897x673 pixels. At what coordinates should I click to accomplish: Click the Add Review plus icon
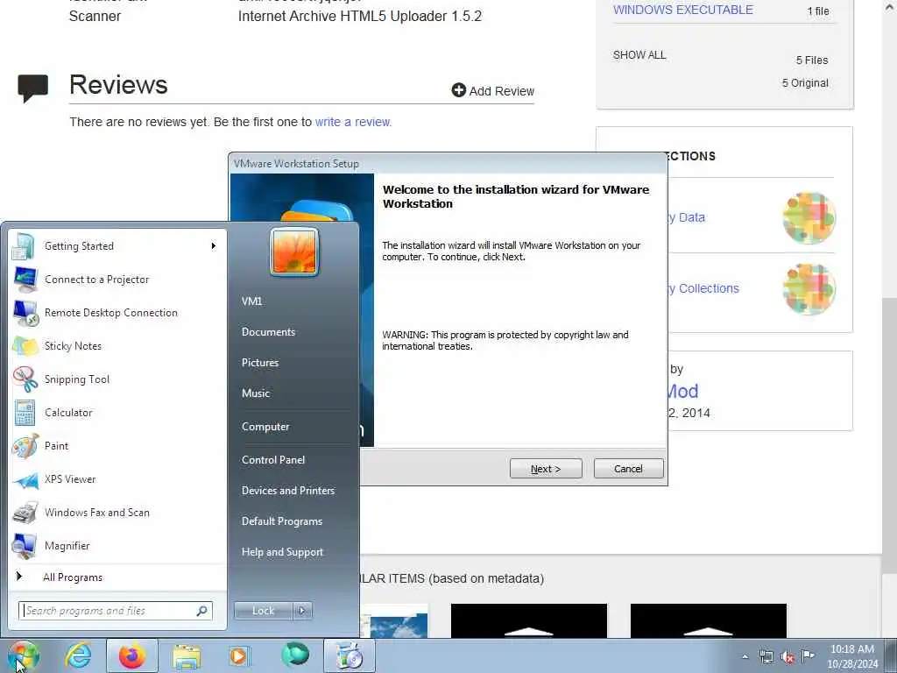click(459, 90)
